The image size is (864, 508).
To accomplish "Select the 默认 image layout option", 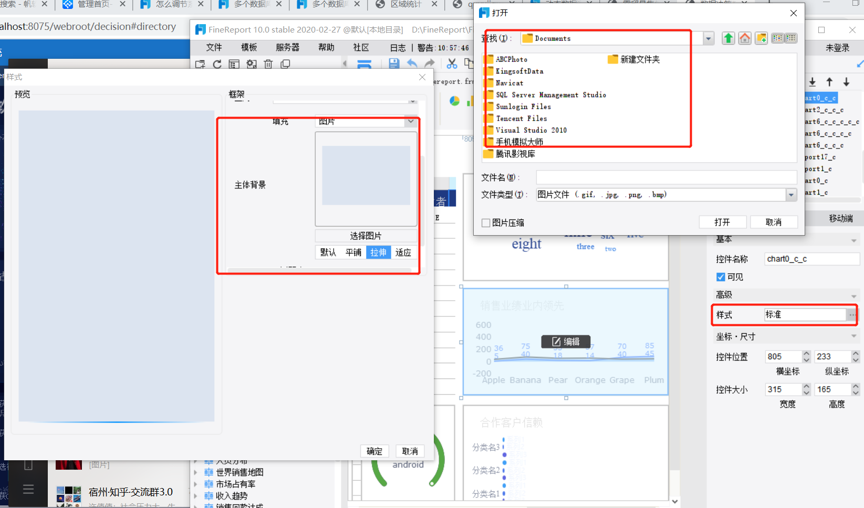I will click(x=328, y=252).
